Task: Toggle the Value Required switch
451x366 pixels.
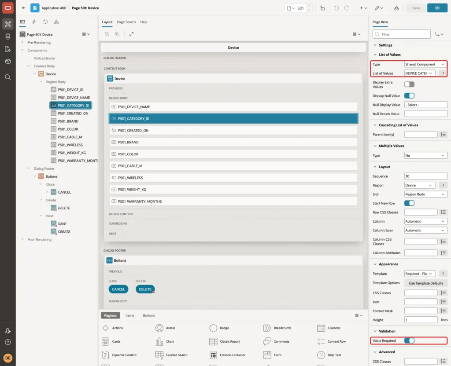Action: tap(409, 340)
